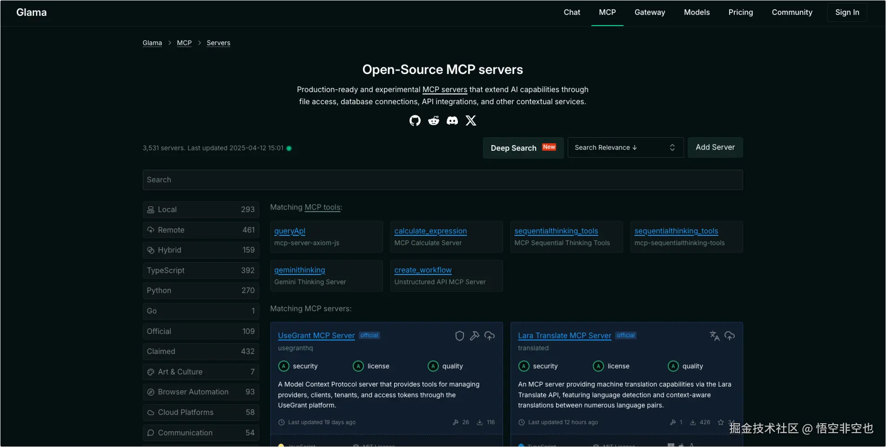
Task: Click the hammer tools icon on UseGrant card
Action: tap(475, 336)
